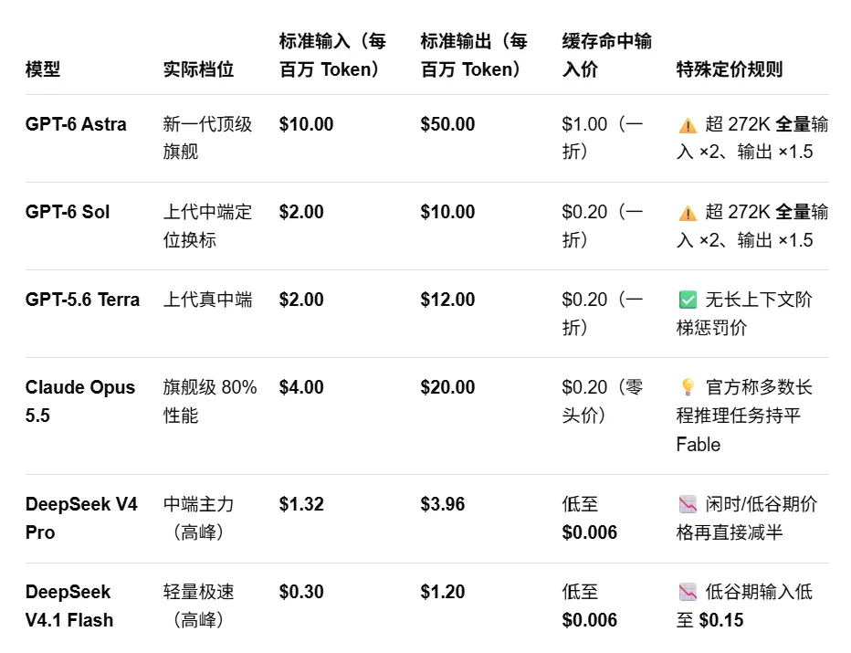Image resolution: width=851 pixels, height=653 pixels.
Task: Click warning icon in GPT-6 Sol row
Action: tap(688, 213)
